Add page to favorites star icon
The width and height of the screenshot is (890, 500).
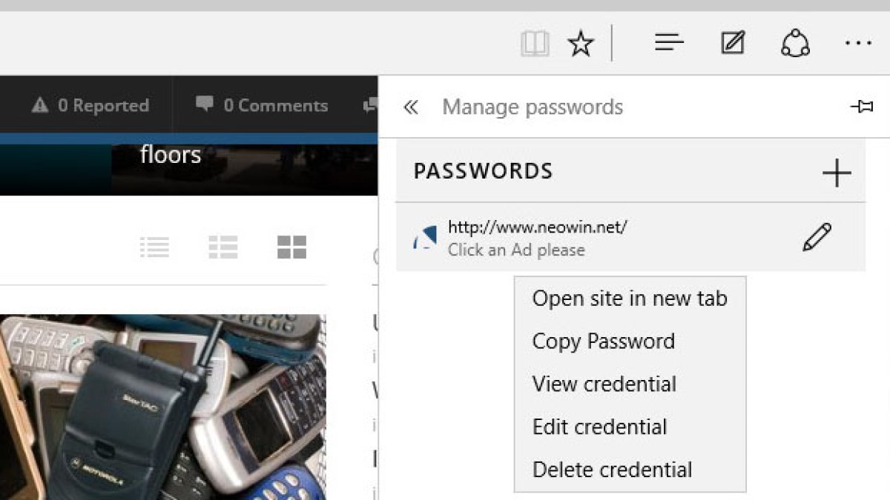pyautogui.click(x=581, y=44)
